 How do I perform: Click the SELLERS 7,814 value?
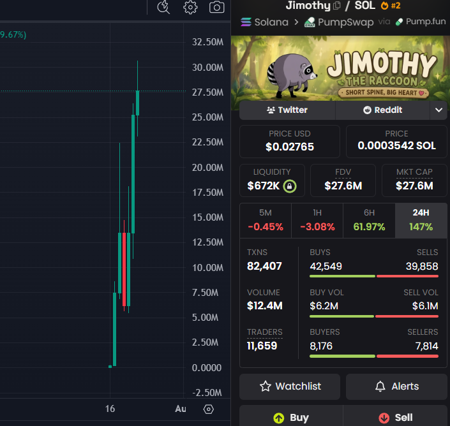coord(427,346)
